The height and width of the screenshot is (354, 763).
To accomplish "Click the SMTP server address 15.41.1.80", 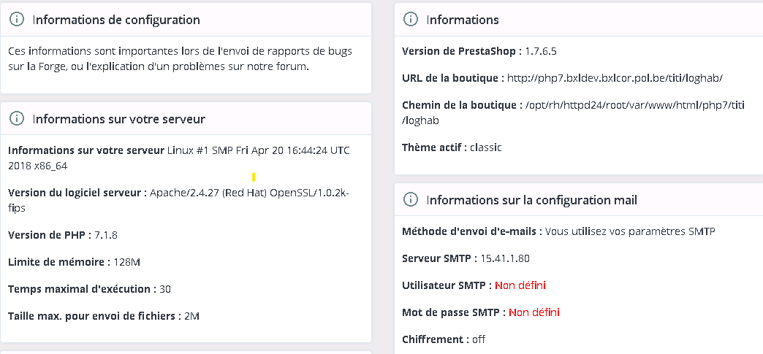I will (504, 258).
